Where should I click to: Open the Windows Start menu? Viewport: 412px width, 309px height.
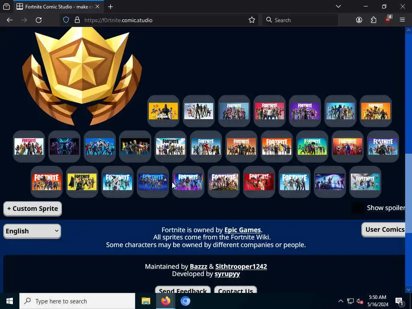(x=10, y=301)
